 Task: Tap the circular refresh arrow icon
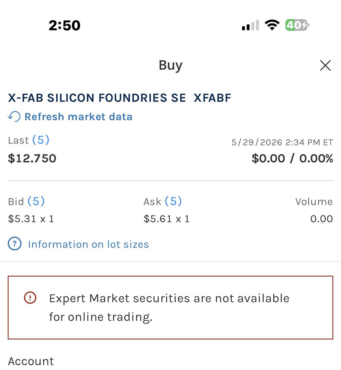[14, 117]
